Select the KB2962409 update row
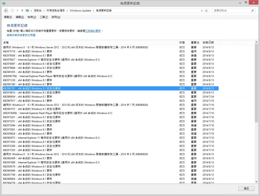Viewport: 260px width, 196px height. click(x=110, y=158)
